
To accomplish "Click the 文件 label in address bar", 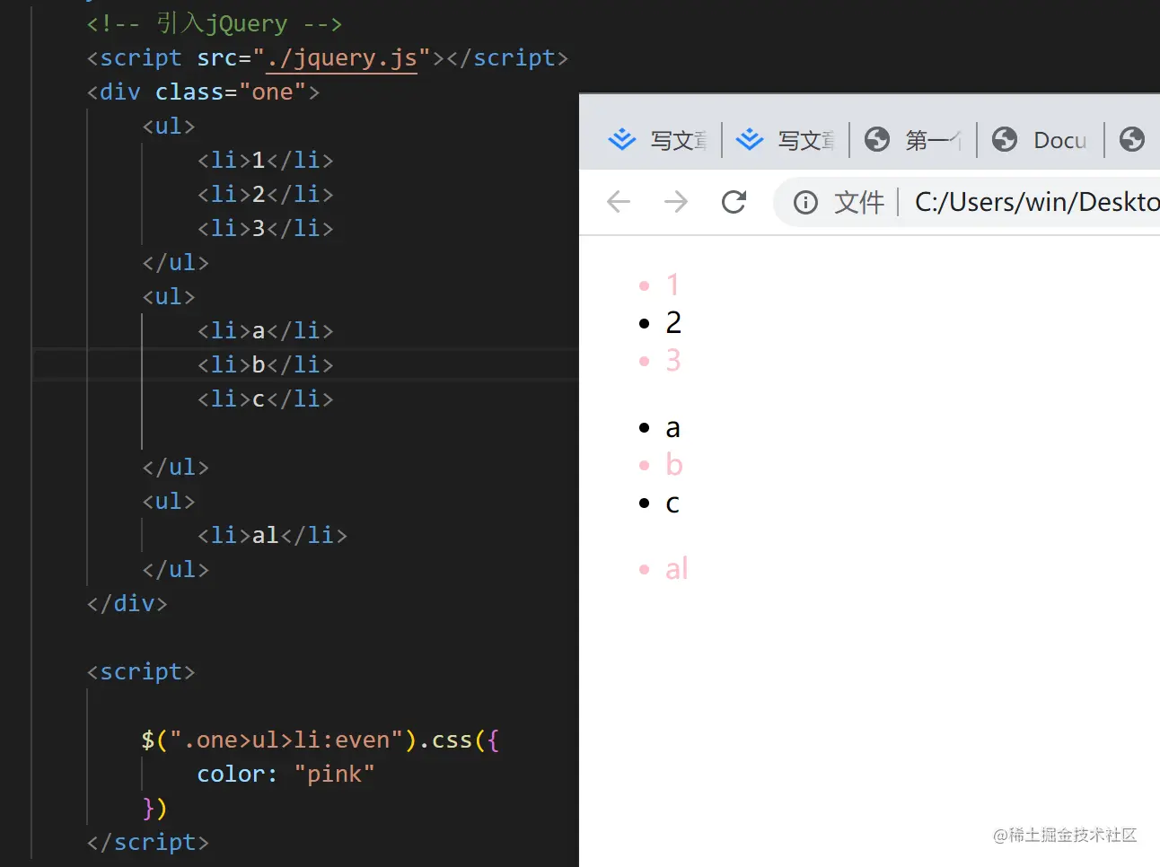I will (859, 203).
